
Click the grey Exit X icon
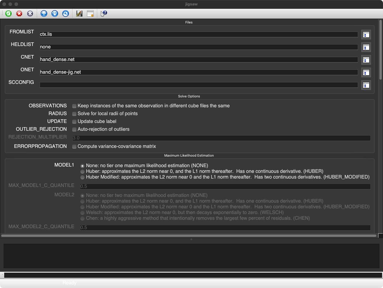point(30,14)
